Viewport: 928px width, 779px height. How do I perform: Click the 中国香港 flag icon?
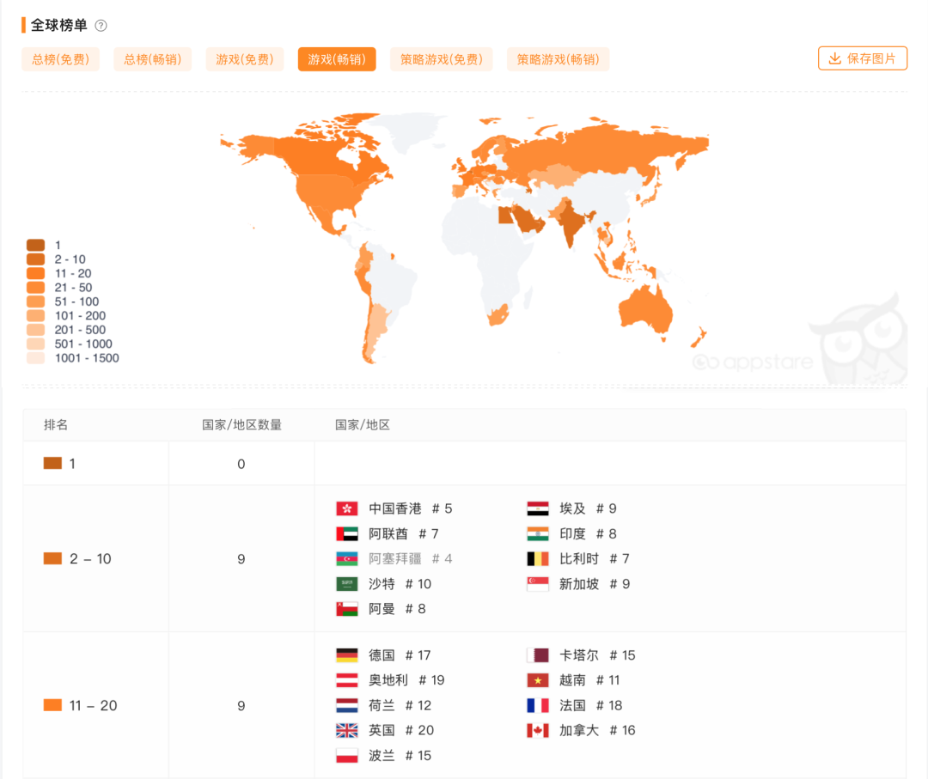[x=346, y=509]
